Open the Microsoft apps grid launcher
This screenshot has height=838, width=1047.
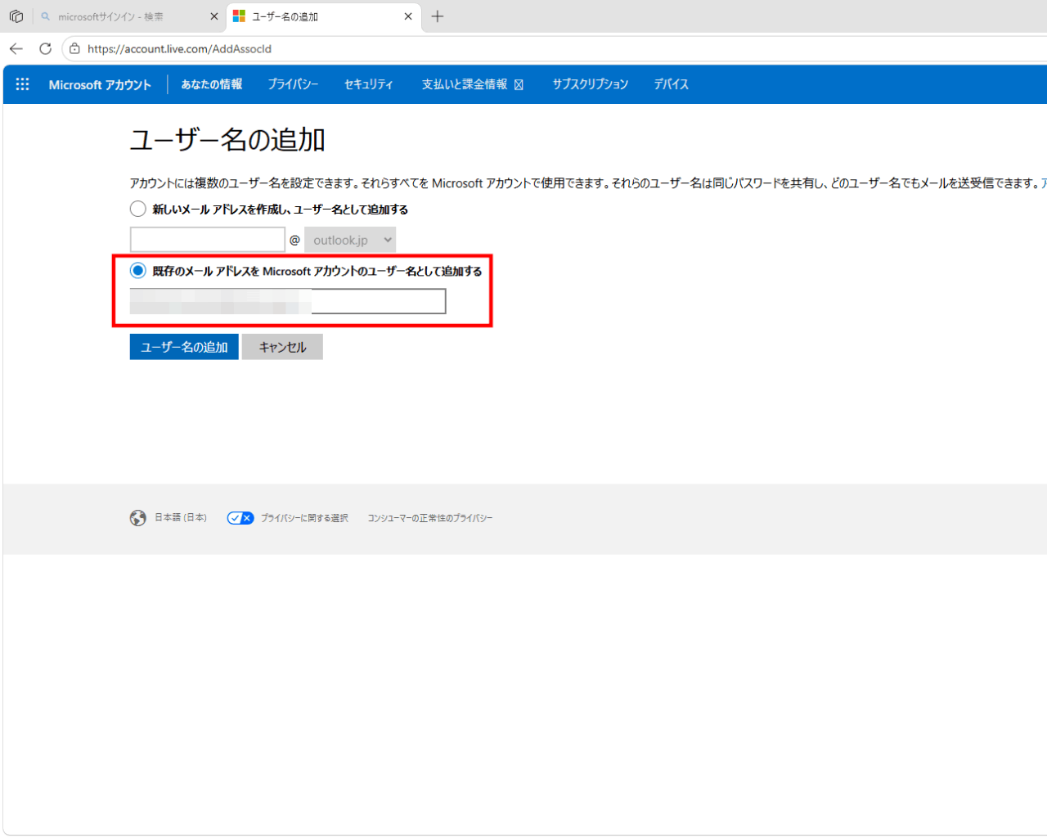pos(22,84)
